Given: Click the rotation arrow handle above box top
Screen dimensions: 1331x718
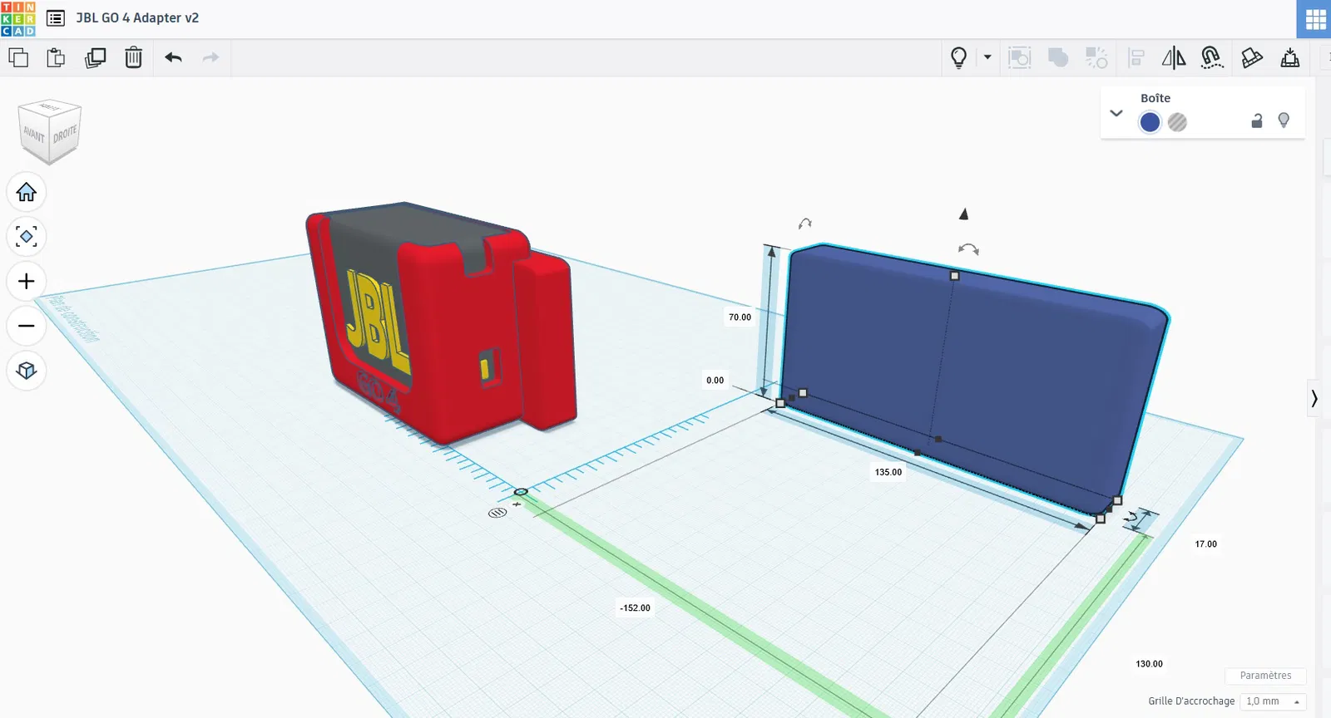Looking at the screenshot, I should [x=968, y=248].
